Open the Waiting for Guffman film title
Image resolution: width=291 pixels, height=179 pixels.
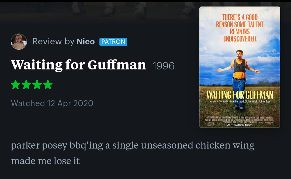[x=78, y=65]
